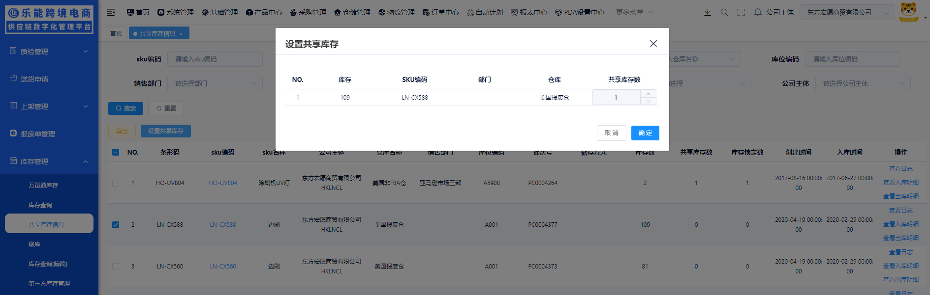Open 首页 in top navigation
930x295 pixels.
click(x=138, y=12)
